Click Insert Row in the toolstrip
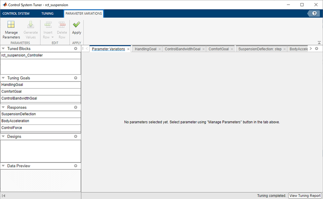Viewport: 323px width, 199px height. tap(48, 30)
